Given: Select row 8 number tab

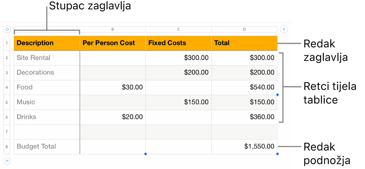Looking at the screenshot, I should click(x=7, y=147).
